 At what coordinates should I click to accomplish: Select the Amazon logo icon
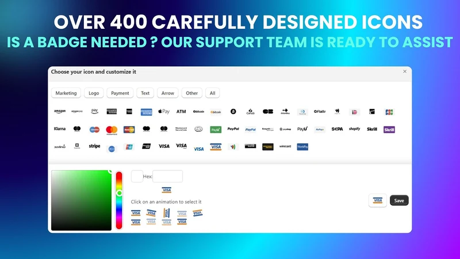pyautogui.click(x=60, y=111)
